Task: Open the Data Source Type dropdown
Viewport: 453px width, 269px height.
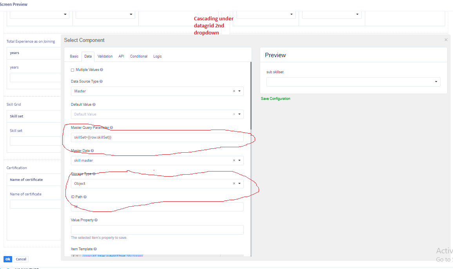Action: click(240, 91)
